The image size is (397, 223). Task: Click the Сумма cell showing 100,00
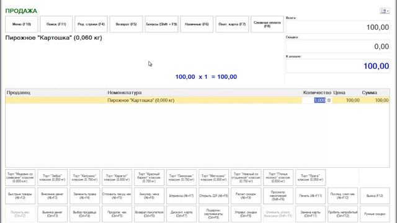pyautogui.click(x=375, y=100)
